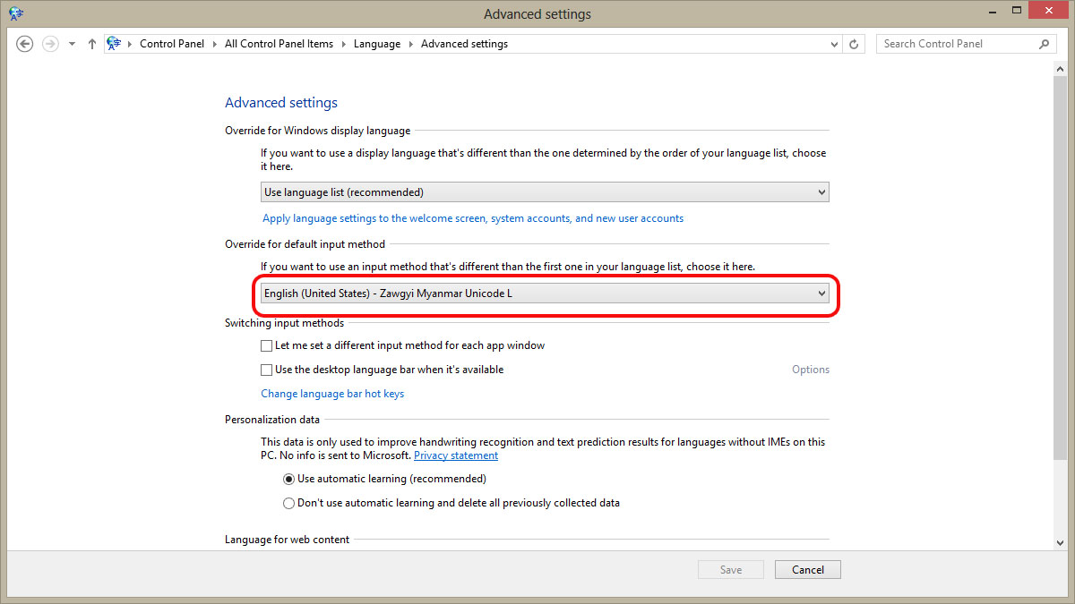Click the window icon in title bar
This screenshot has width=1075, height=604.
coord(16,13)
